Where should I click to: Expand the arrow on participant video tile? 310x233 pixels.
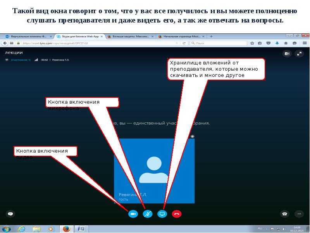(x=192, y=136)
